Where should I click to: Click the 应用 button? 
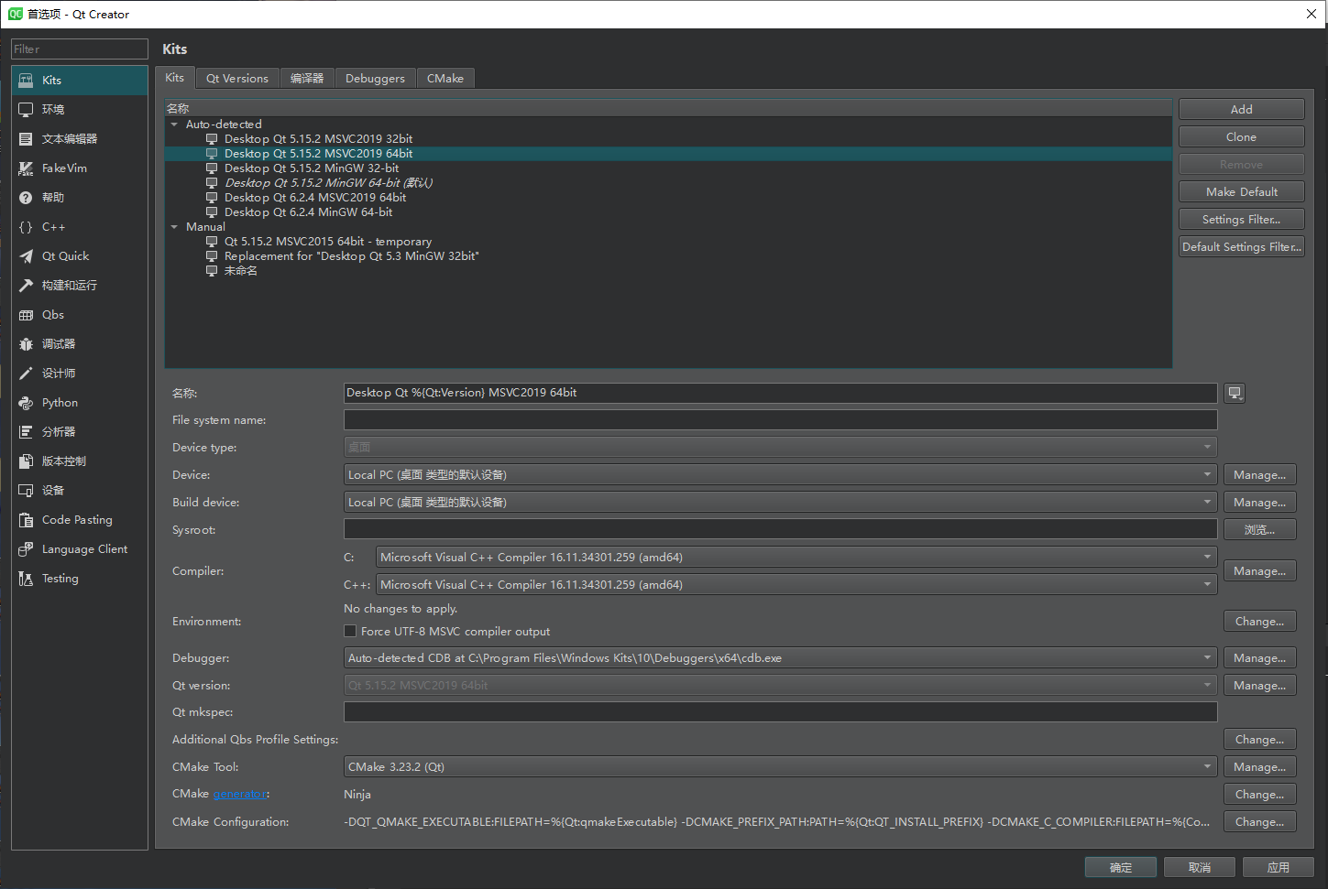(1279, 868)
